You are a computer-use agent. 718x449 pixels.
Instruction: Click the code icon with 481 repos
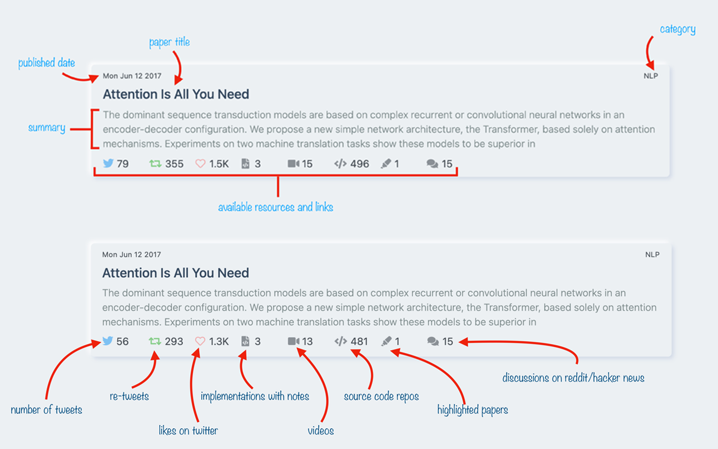pos(340,341)
